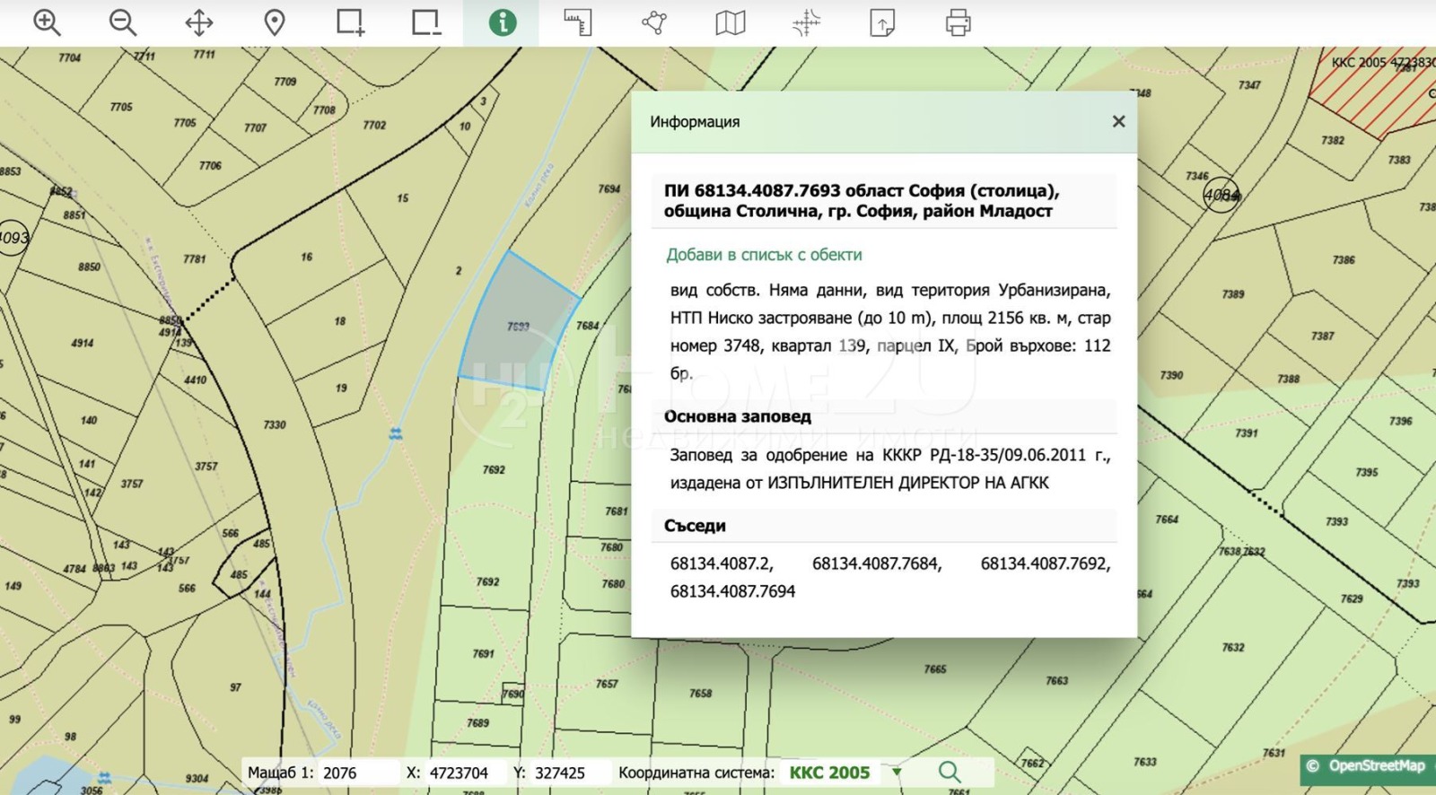Close the Информация popup
This screenshot has width=1436, height=795.
[x=1118, y=121]
